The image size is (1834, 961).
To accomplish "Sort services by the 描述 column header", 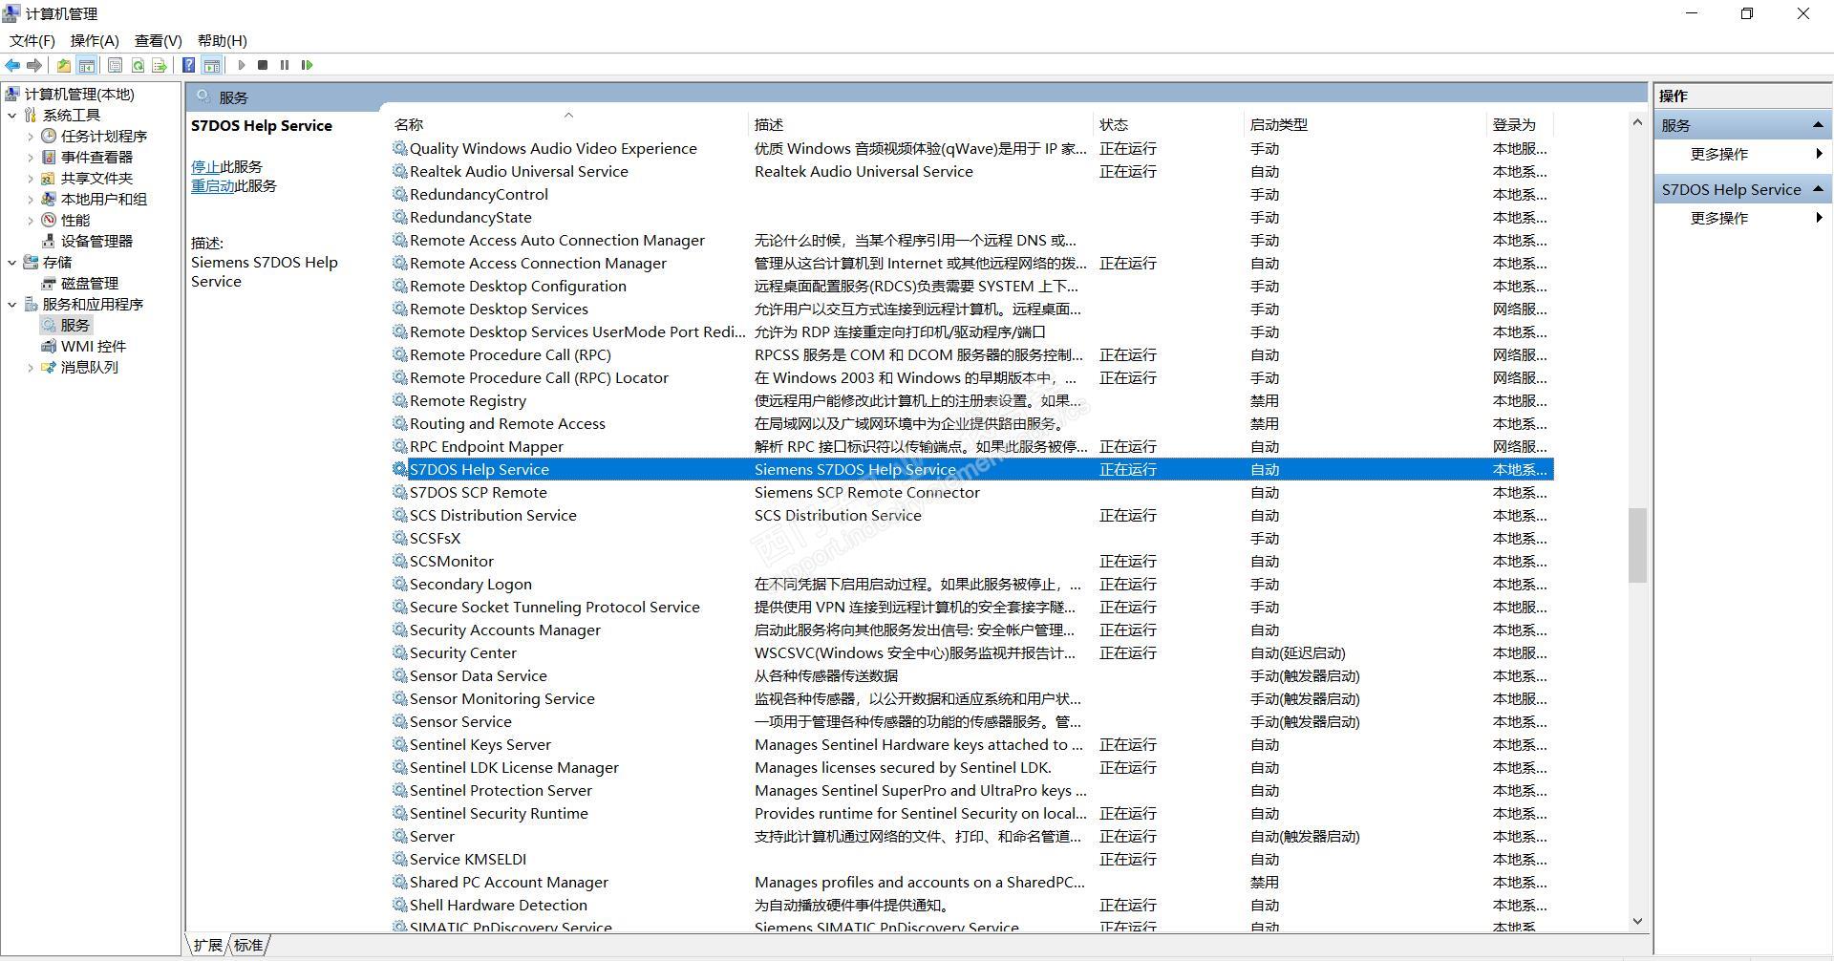I will (x=921, y=124).
